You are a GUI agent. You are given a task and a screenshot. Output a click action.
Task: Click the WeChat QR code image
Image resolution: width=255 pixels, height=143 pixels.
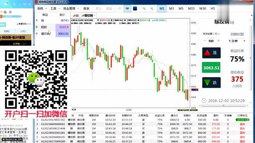36,79
